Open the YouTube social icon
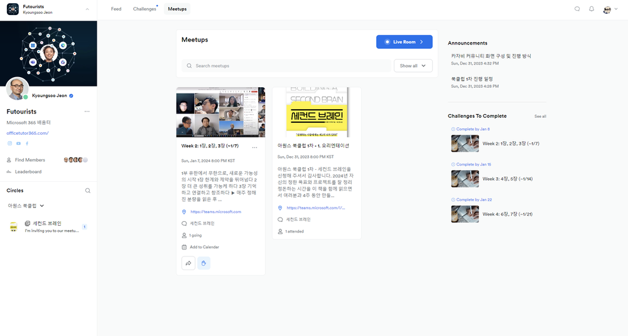Screen dimensions: 628x336 [x=18, y=144]
